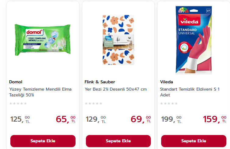Click the Flink & Sauber brand name
Viewport: 230px width, 149px height.
point(100,82)
